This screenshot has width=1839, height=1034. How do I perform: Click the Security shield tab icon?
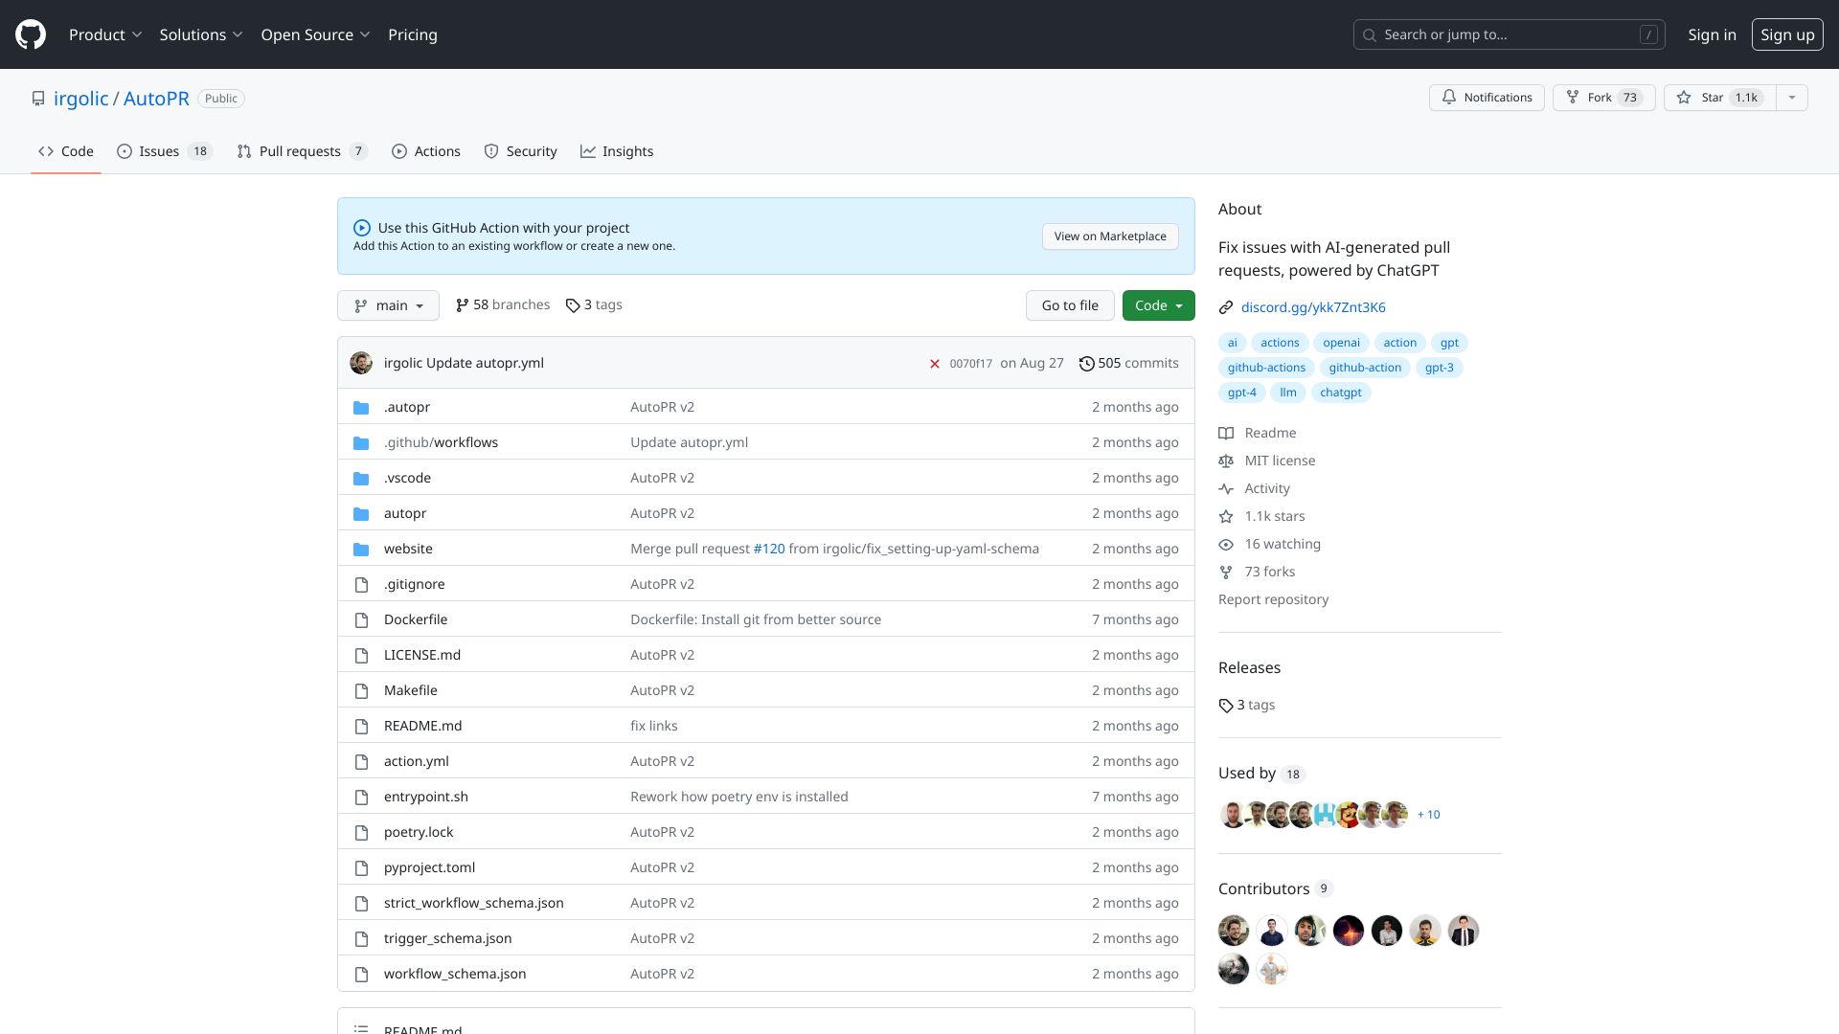pyautogui.click(x=491, y=151)
